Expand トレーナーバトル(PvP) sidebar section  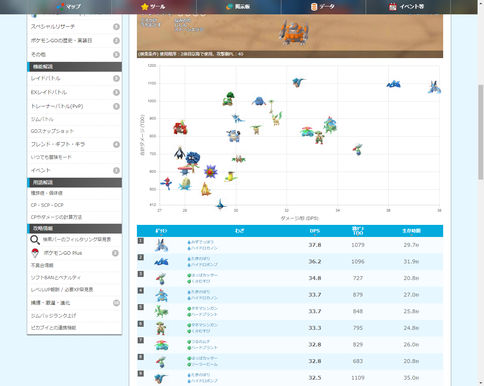point(74,106)
